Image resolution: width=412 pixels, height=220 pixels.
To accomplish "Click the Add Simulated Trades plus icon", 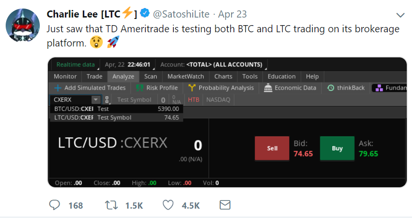I will 58,88.
